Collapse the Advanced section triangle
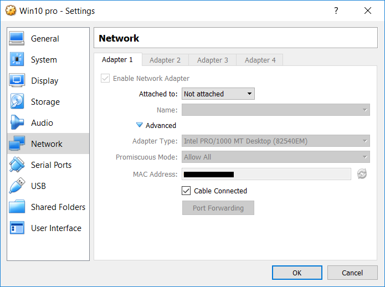The height and width of the screenshot is (287, 385). (140, 125)
